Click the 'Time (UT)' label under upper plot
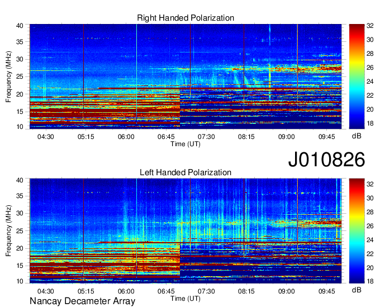Viewport: 380px width, 308px height. (186, 144)
